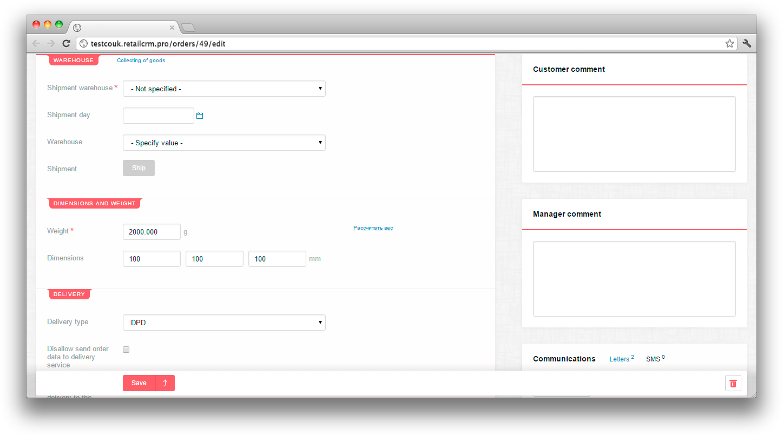Click the browser back arrow
The height and width of the screenshot is (436, 783).
coord(36,44)
